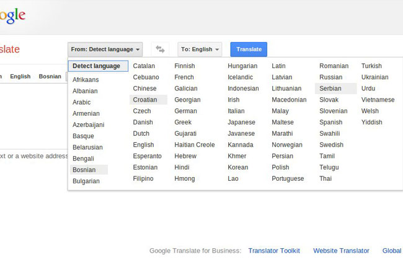Open the To: English dropdown
Screen dimensions: 403x265
pos(200,50)
